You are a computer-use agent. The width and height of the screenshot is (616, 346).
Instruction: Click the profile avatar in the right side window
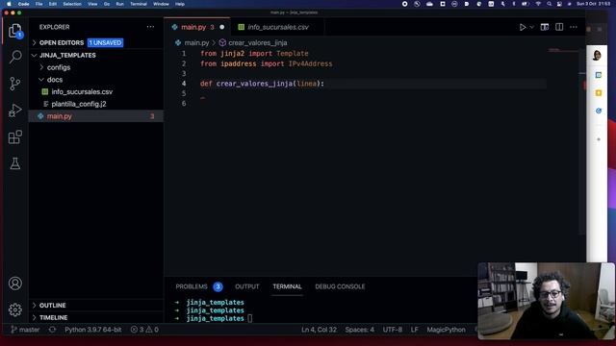coord(597,56)
